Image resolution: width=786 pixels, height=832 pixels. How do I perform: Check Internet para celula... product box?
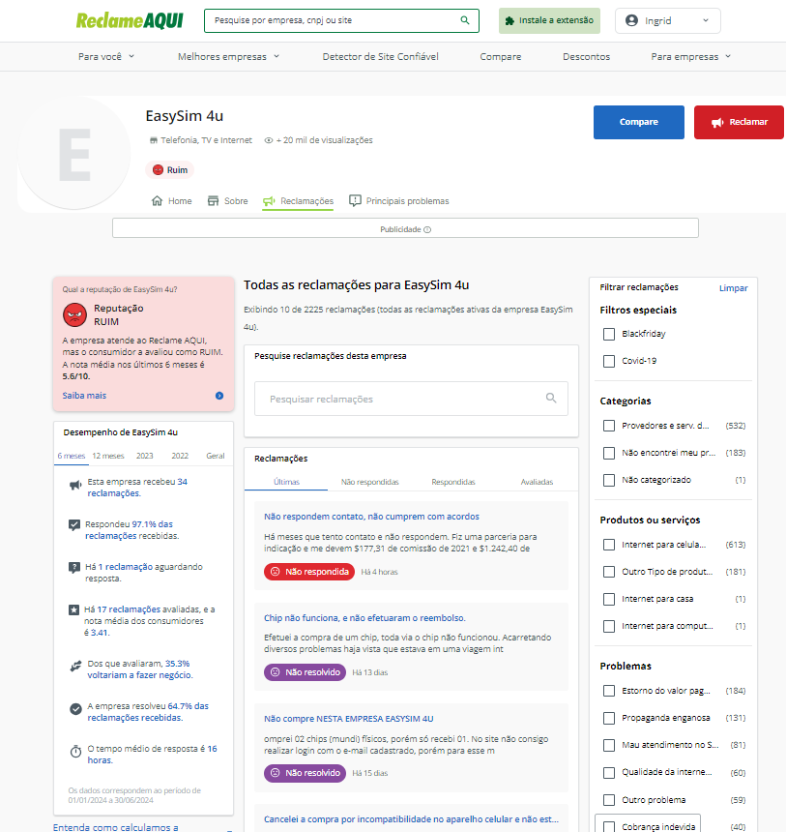click(x=609, y=545)
